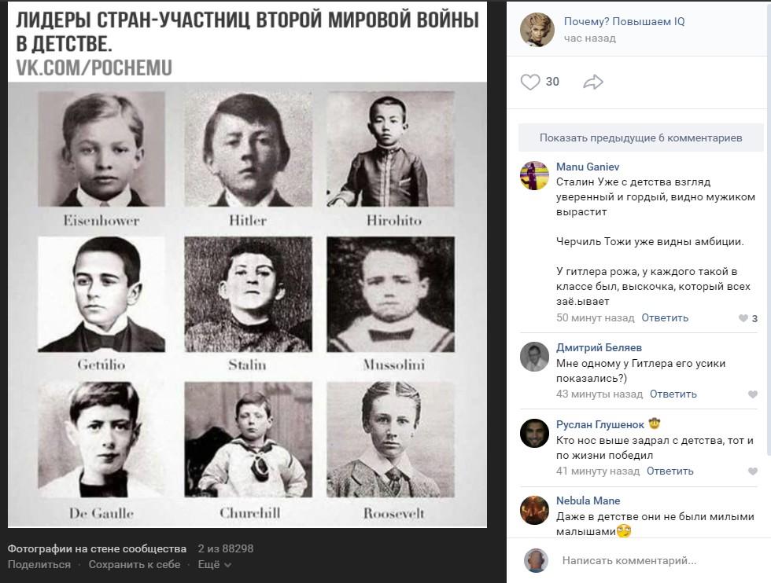This screenshot has height=583, width=771.
Task: Select Сохранить к себе option
Action: pos(135,565)
